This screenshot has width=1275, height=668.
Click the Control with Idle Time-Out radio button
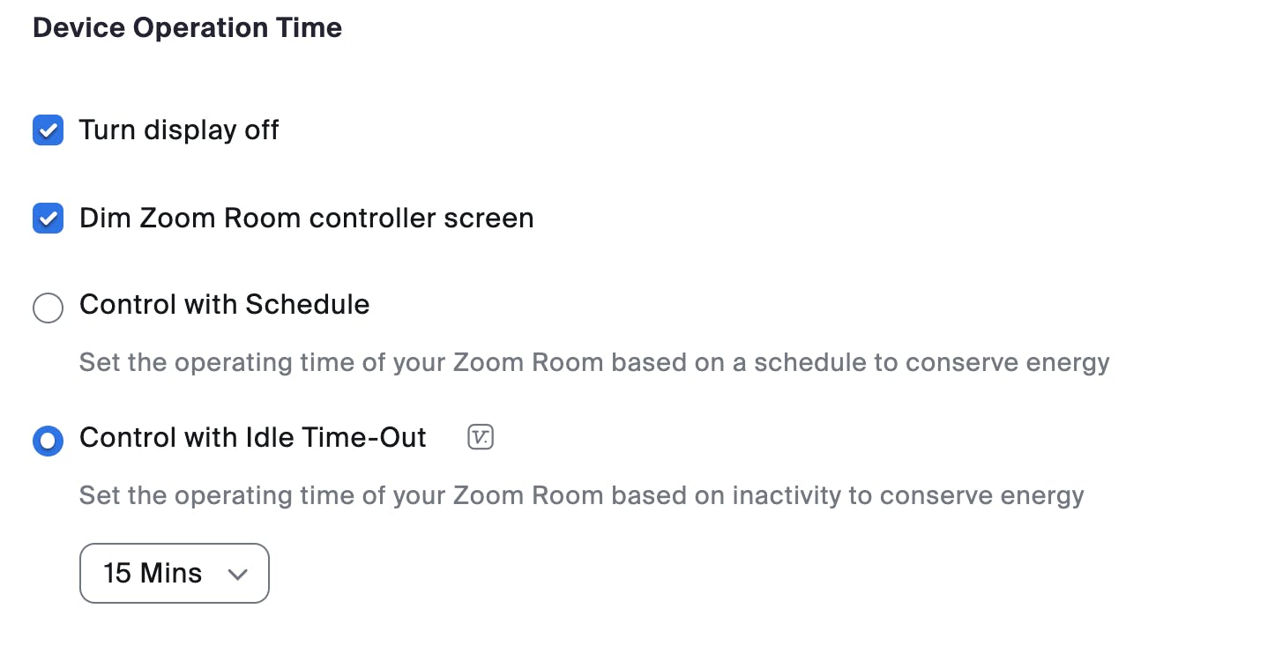point(48,440)
